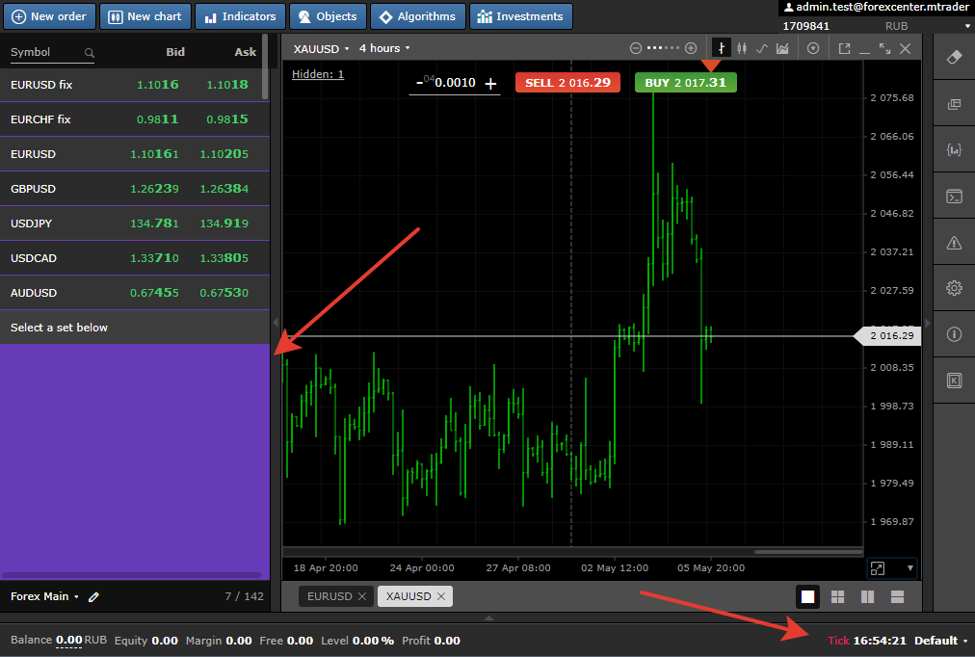This screenshot has height=657, width=975.
Task: Click the SELL 2 016.29 button
Action: 567,83
